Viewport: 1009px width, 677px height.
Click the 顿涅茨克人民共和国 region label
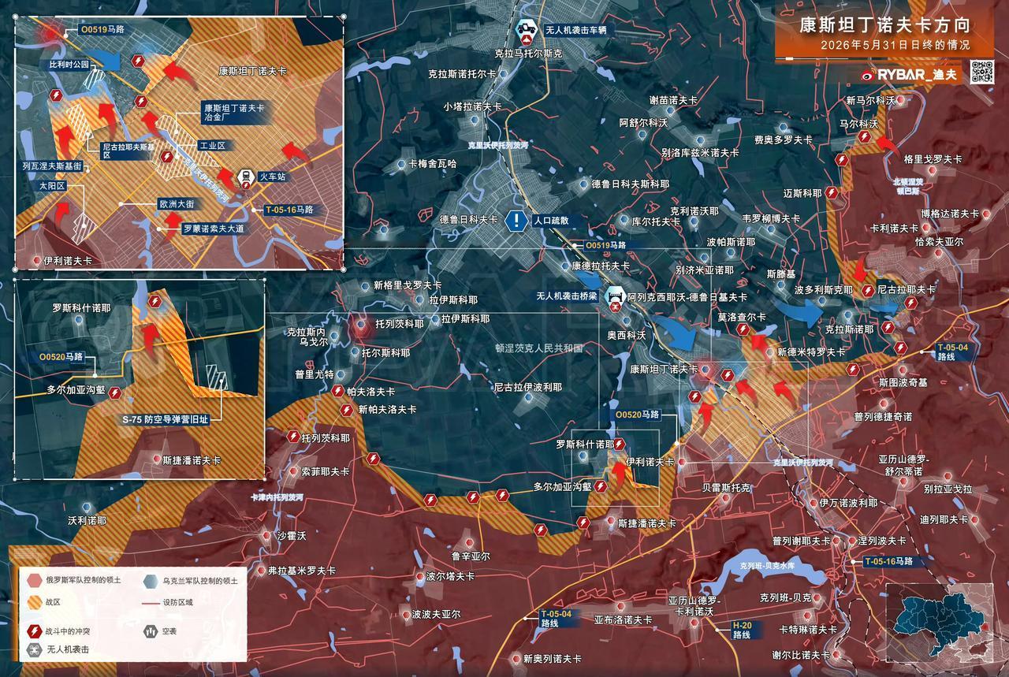538,348
